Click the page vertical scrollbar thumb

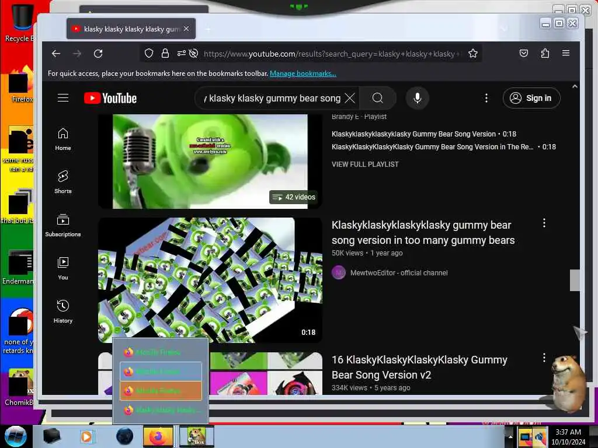tap(575, 281)
